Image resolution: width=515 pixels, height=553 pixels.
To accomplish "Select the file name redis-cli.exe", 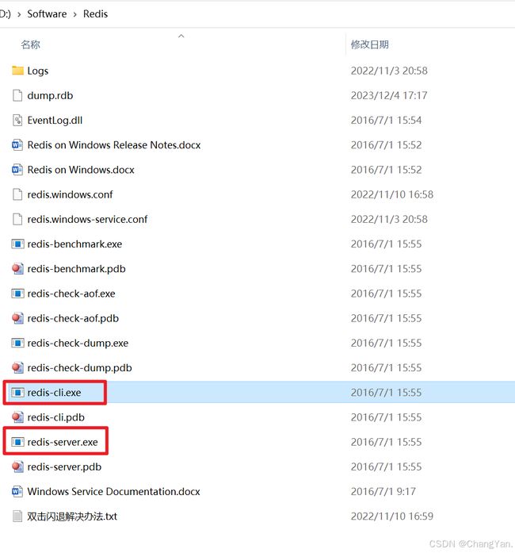I will point(54,393).
